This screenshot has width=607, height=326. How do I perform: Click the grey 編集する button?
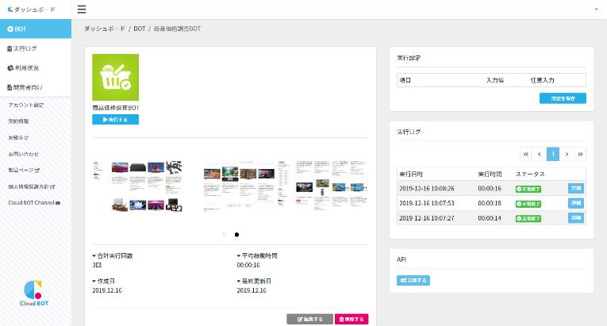309,319
